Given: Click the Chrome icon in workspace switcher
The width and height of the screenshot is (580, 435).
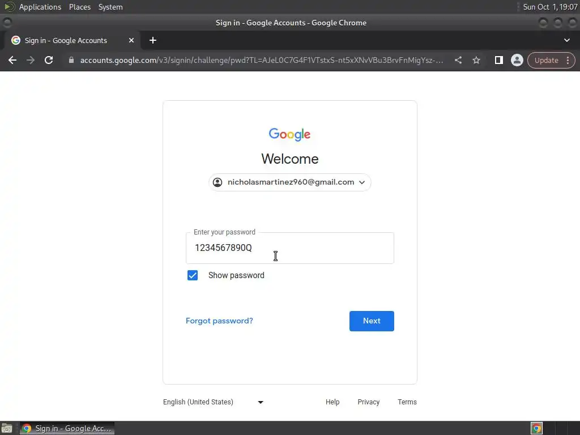Looking at the screenshot, I should 536,428.
